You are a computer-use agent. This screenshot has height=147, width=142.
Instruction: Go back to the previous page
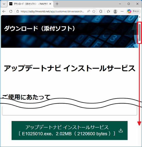pos(4,11)
